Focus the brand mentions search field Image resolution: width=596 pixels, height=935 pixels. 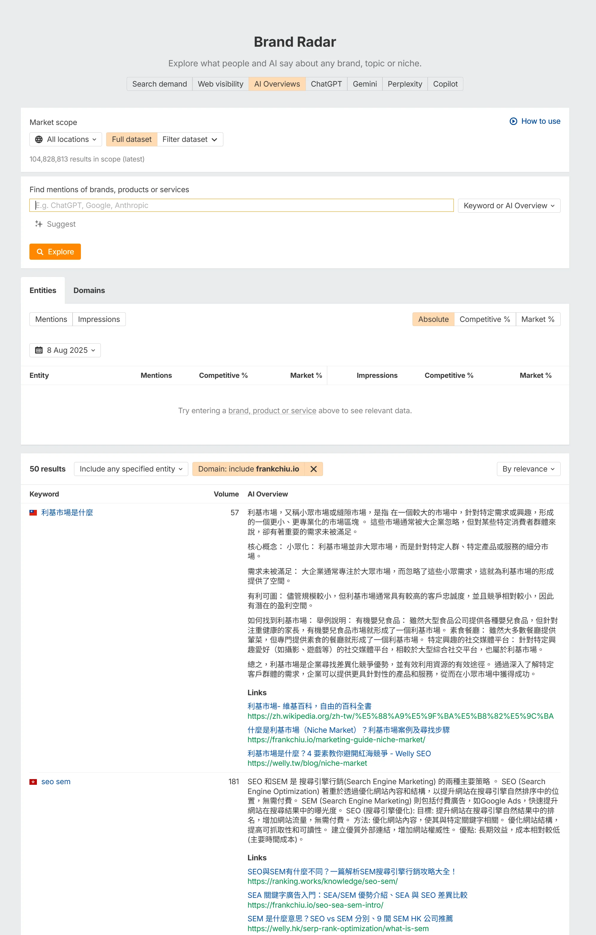pyautogui.click(x=241, y=205)
